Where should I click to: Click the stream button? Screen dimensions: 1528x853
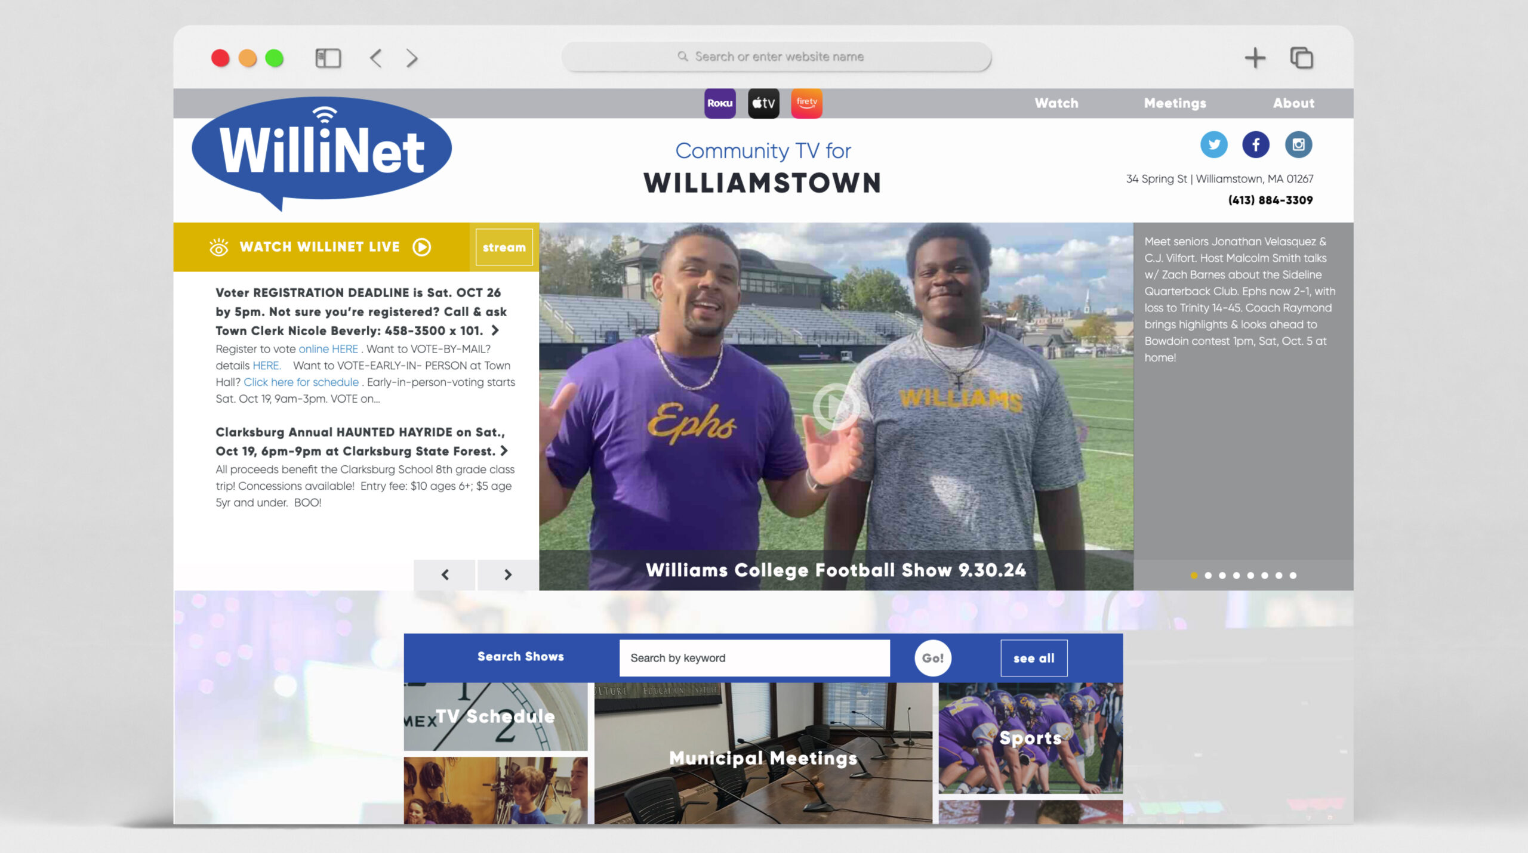pyautogui.click(x=504, y=247)
